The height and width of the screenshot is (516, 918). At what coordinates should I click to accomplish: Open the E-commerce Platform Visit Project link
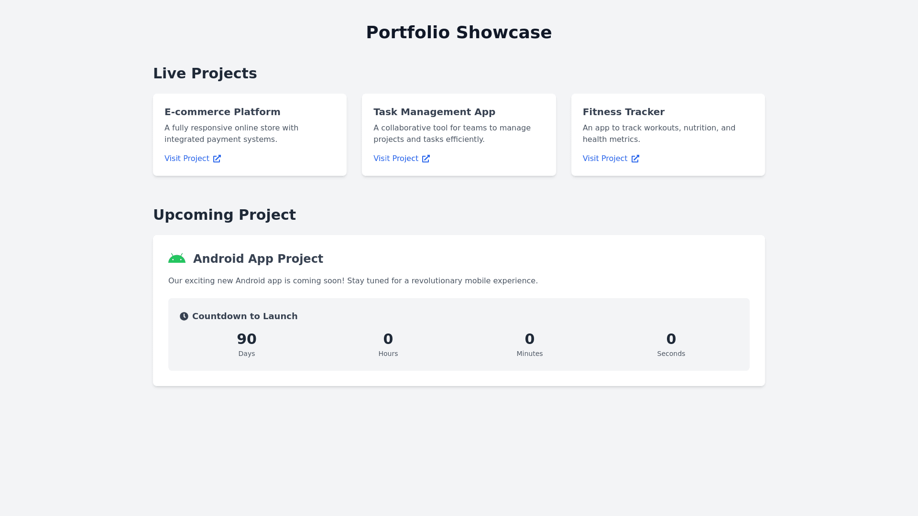(x=187, y=159)
